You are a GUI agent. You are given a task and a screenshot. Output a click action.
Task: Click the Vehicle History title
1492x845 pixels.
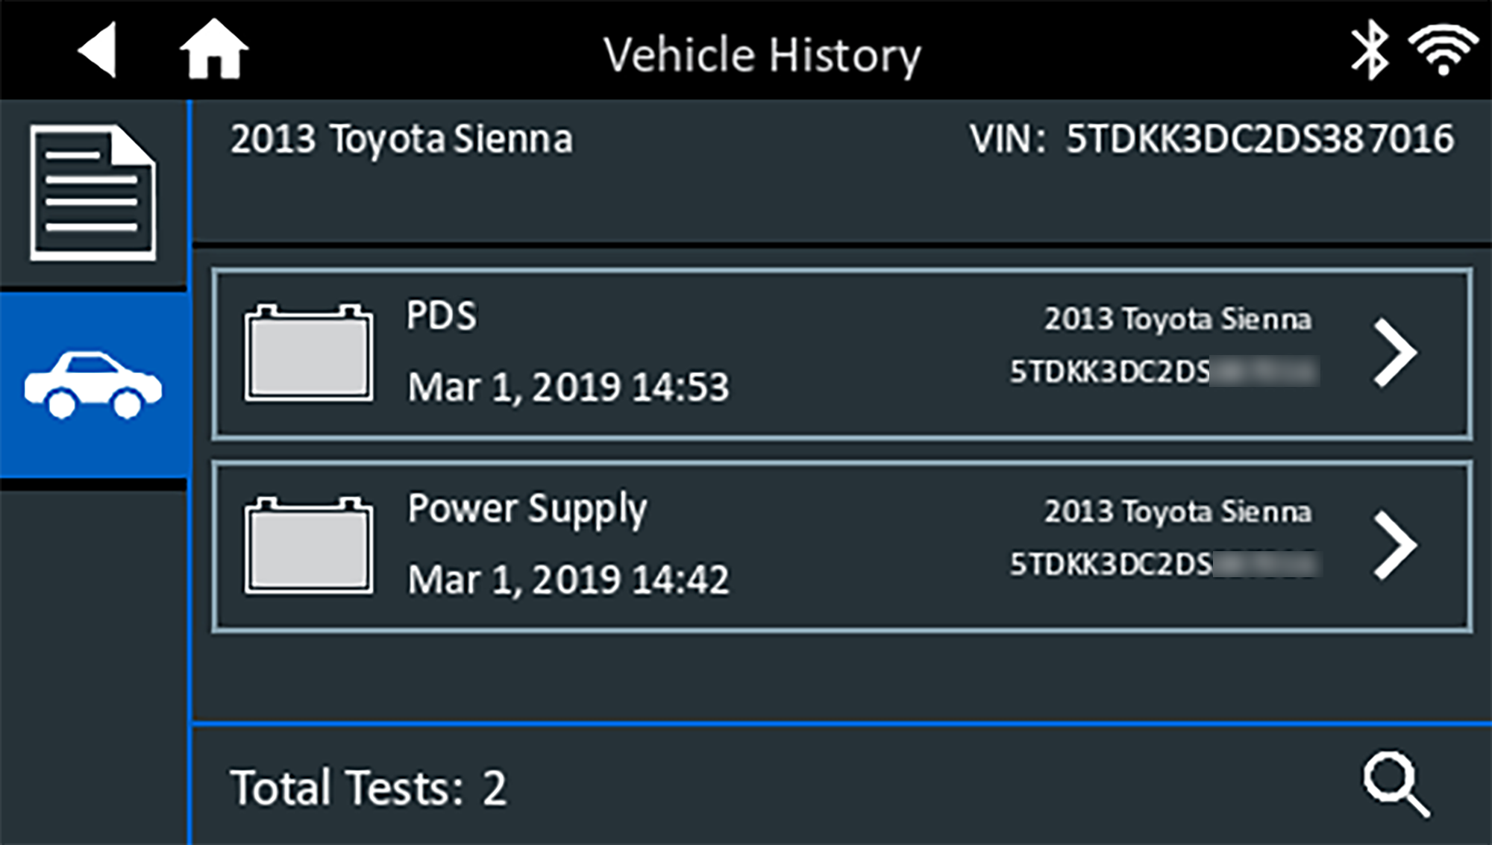tap(762, 55)
